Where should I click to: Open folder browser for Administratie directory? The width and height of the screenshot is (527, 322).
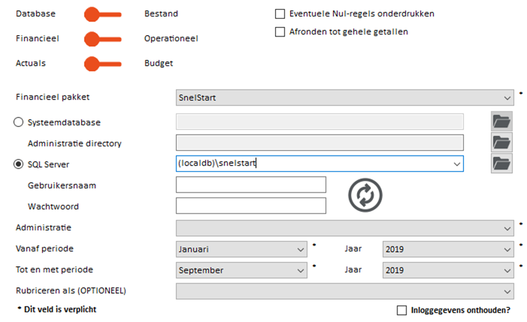(x=501, y=143)
